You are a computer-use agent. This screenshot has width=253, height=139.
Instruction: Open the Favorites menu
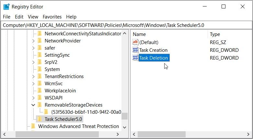coord(52,17)
